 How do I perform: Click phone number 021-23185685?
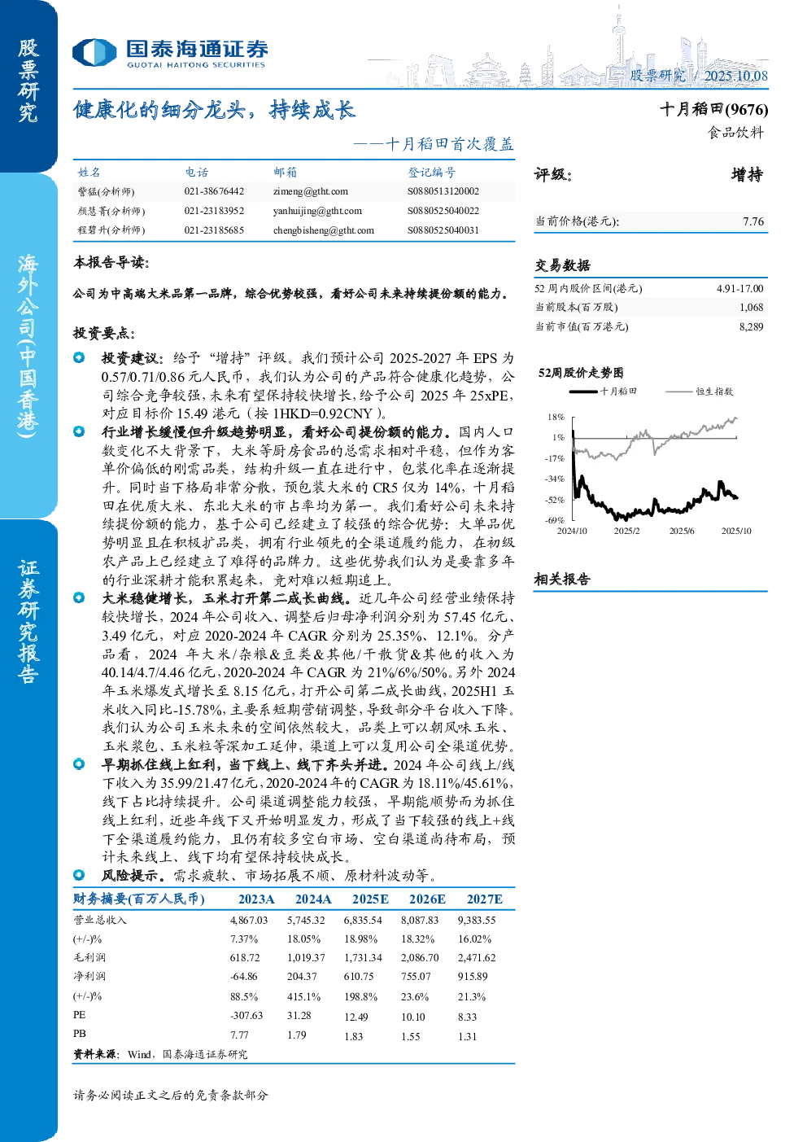point(214,230)
